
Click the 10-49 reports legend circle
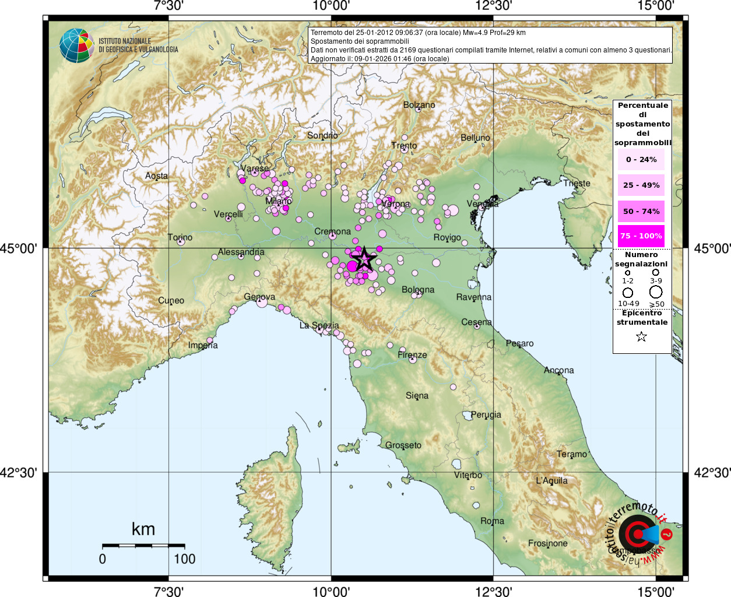pyautogui.click(x=628, y=293)
